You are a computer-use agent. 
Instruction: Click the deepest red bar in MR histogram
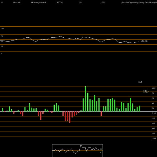click(x=70, y=117)
